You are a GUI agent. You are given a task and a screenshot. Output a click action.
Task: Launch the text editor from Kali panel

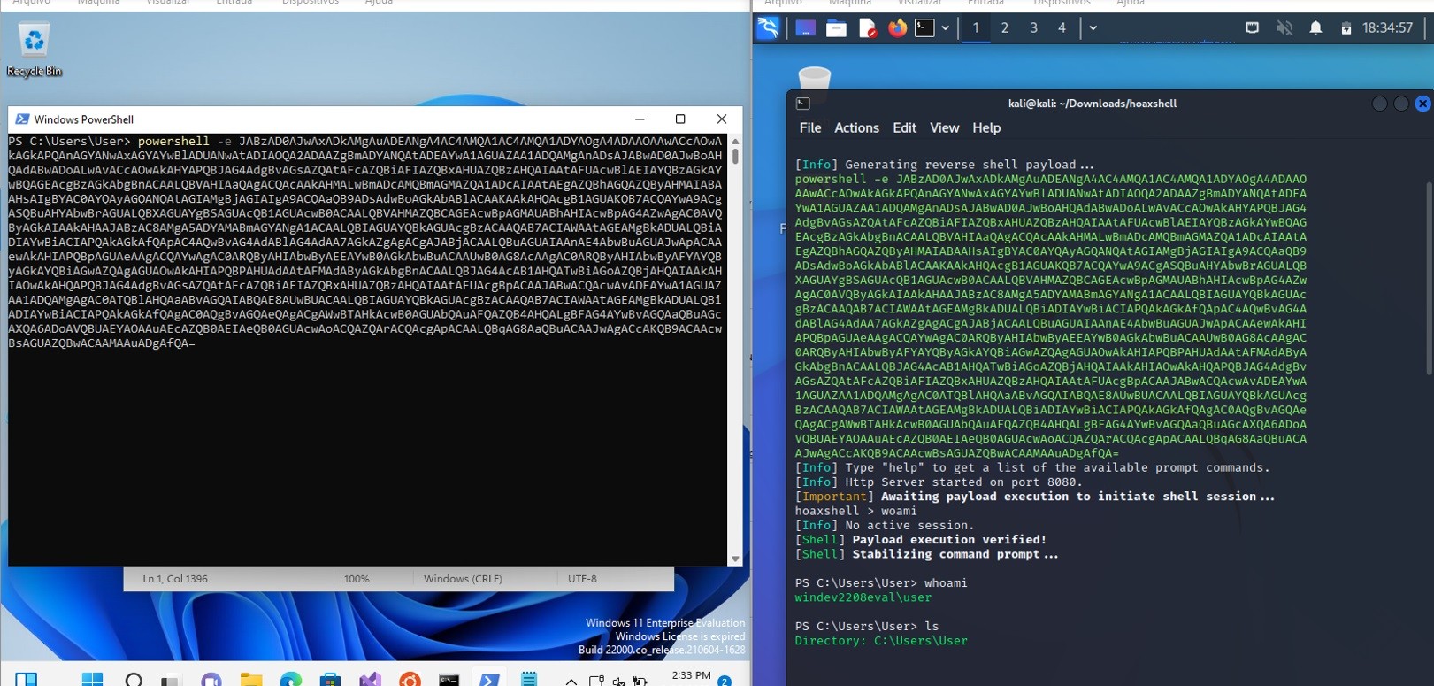[x=867, y=28]
